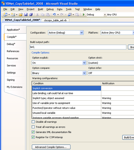Click the Save All icon

click(x=31, y=14)
